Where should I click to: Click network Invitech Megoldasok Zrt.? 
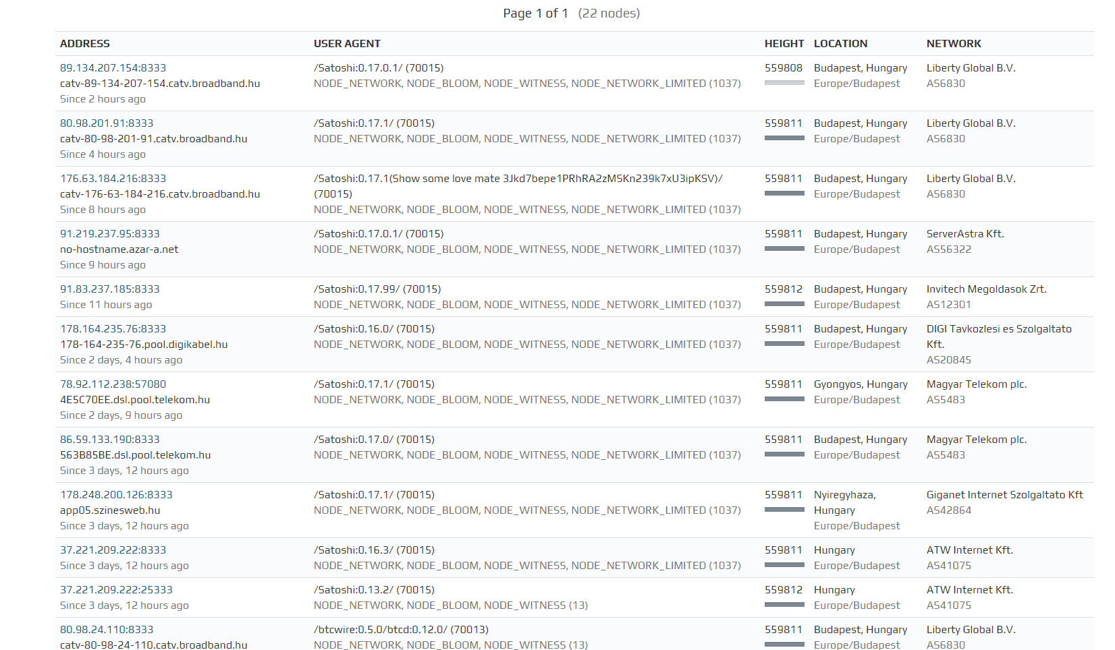tap(987, 289)
